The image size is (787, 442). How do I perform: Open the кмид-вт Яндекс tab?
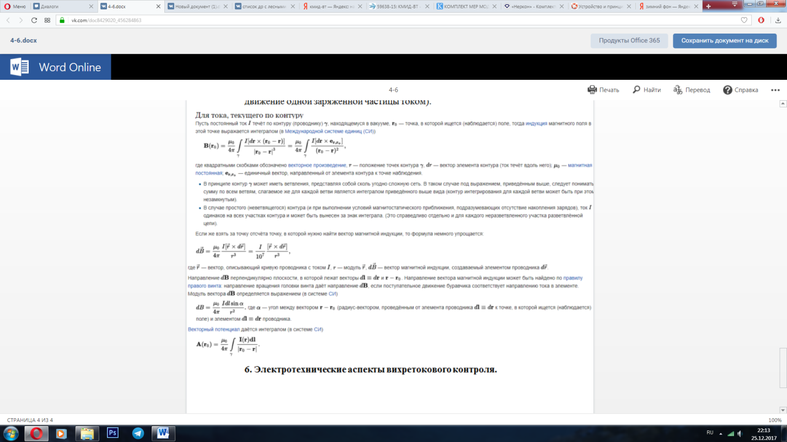point(333,6)
